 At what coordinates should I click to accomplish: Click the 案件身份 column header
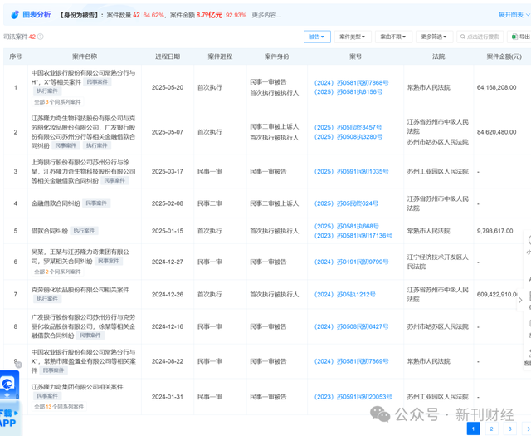click(277, 56)
